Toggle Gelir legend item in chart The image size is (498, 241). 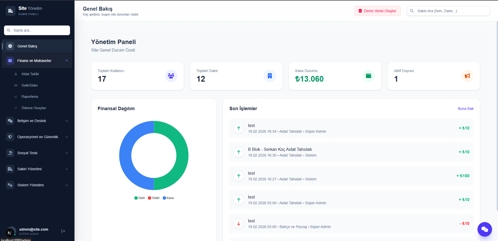coord(140,198)
